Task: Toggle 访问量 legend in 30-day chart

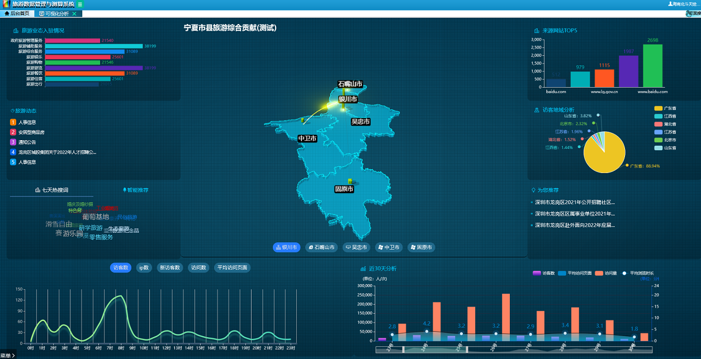Action: pos(599,273)
